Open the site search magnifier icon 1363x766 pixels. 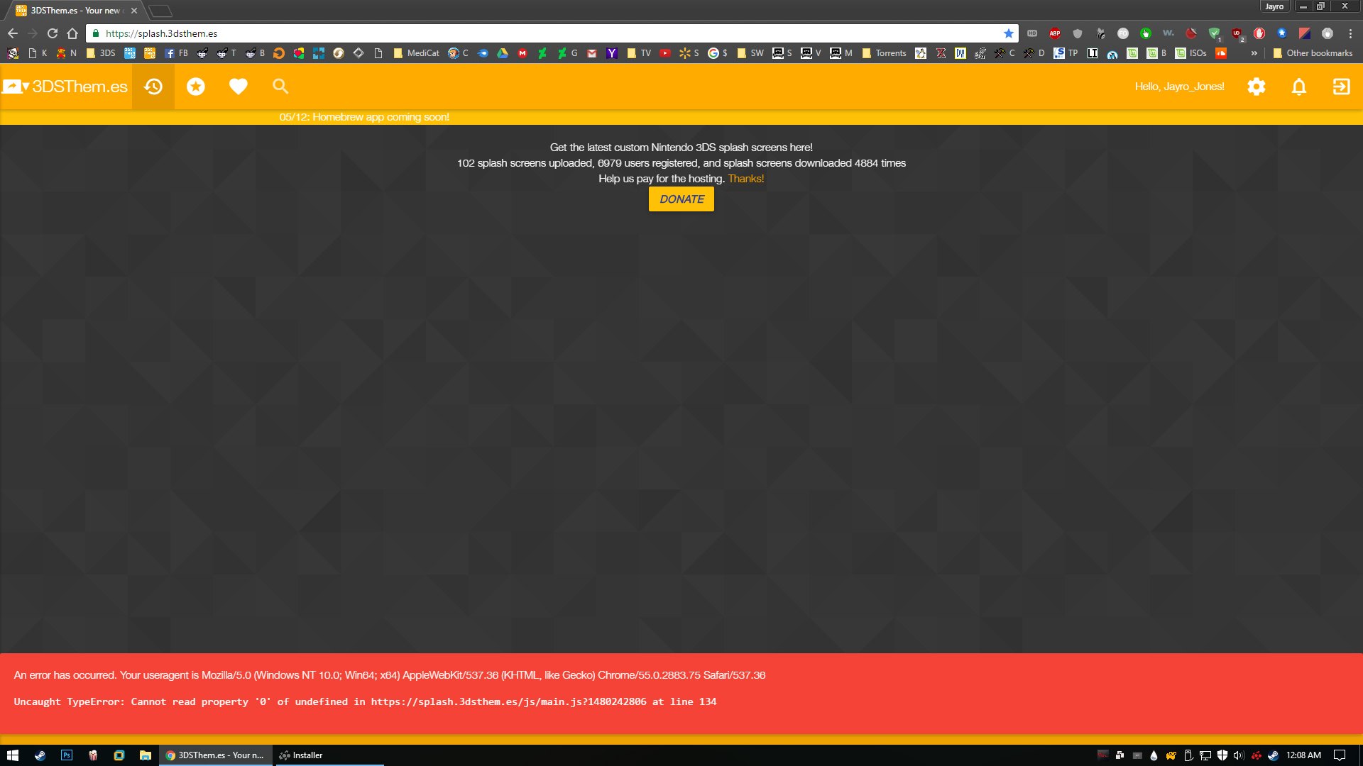[280, 87]
